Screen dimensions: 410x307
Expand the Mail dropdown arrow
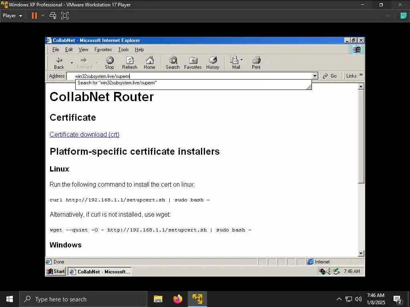click(241, 60)
